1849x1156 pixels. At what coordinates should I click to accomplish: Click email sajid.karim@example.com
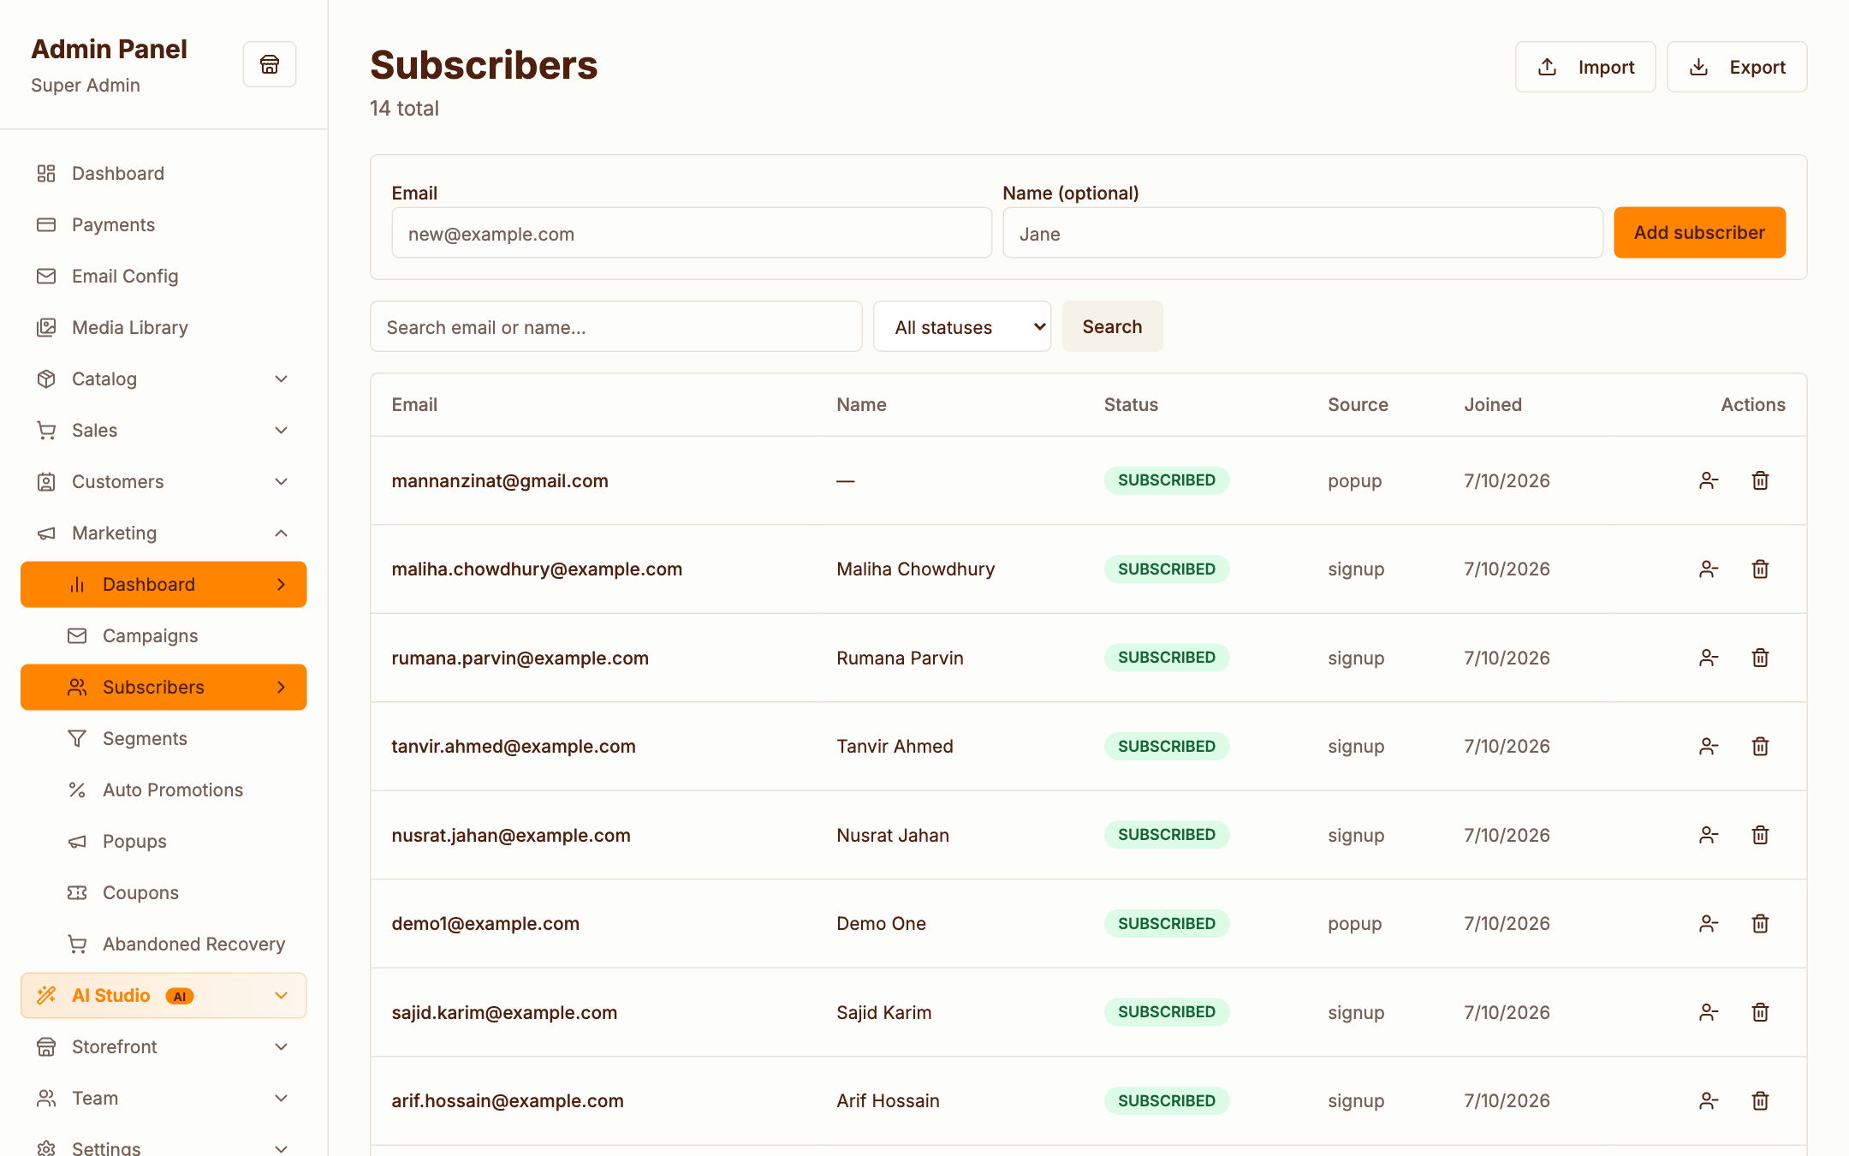pyautogui.click(x=504, y=1013)
